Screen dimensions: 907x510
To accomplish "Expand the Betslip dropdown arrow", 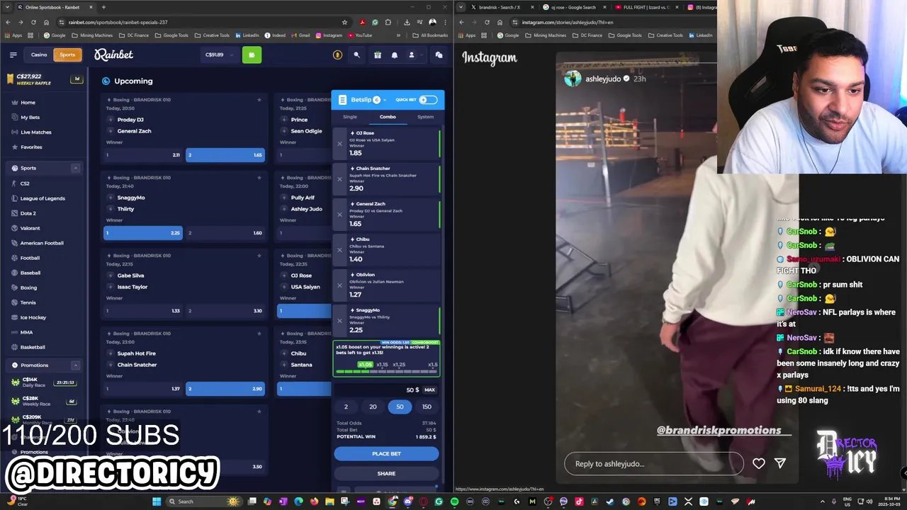I will 385,100.
